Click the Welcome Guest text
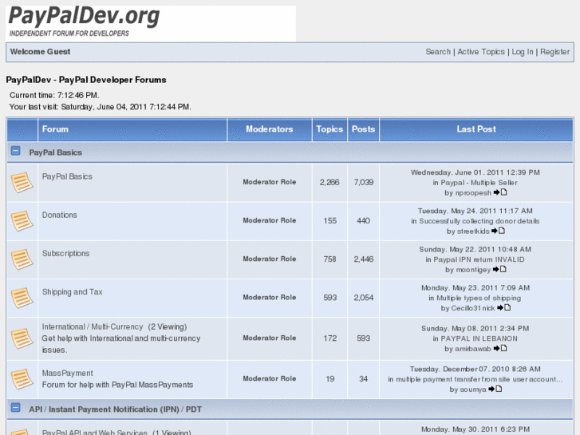This screenshot has height=435, width=580. pos(41,52)
